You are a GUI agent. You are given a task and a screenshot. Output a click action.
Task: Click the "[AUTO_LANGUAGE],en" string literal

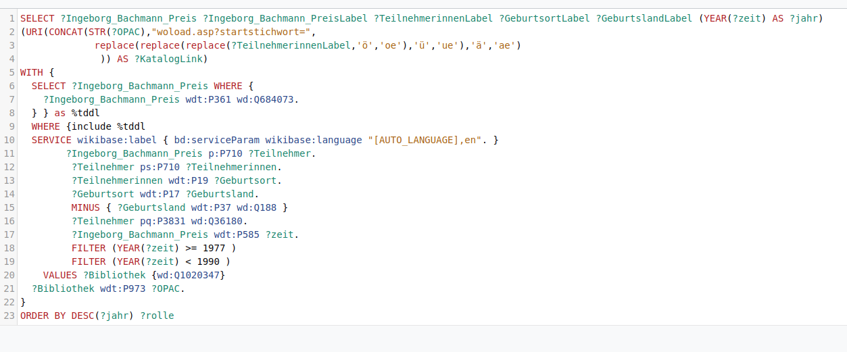425,140
